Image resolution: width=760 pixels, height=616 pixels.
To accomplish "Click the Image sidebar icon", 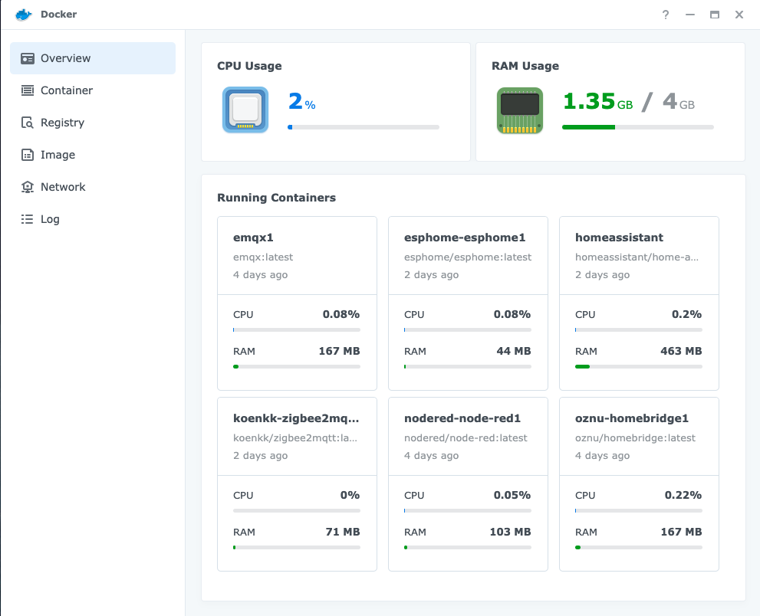I will pyautogui.click(x=27, y=155).
